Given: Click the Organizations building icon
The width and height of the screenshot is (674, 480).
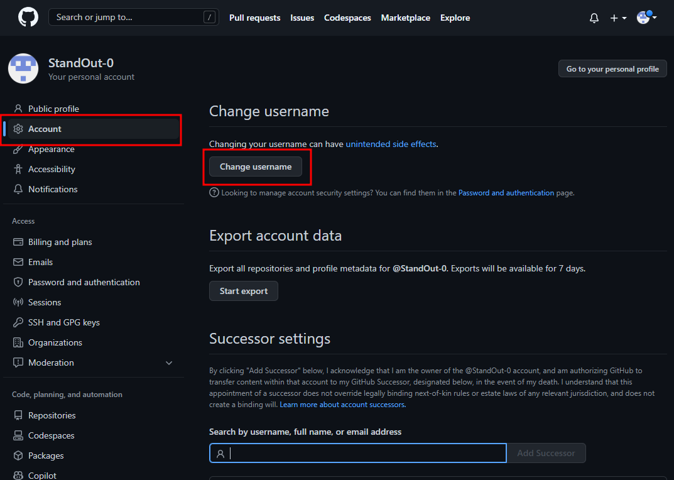Looking at the screenshot, I should [18, 342].
